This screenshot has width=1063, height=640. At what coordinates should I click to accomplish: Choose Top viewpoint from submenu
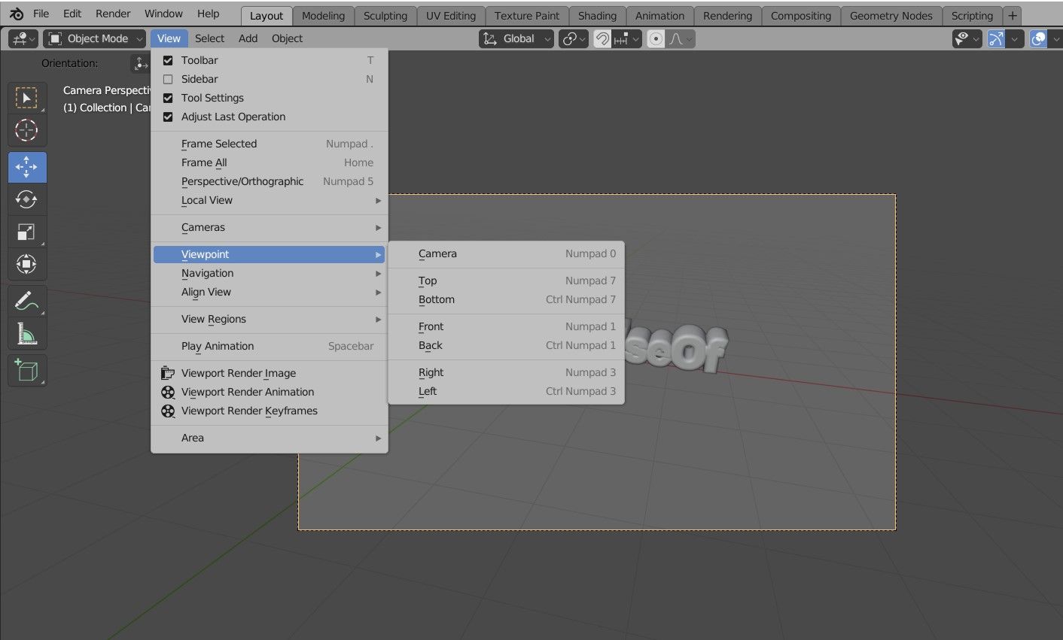coord(506,281)
